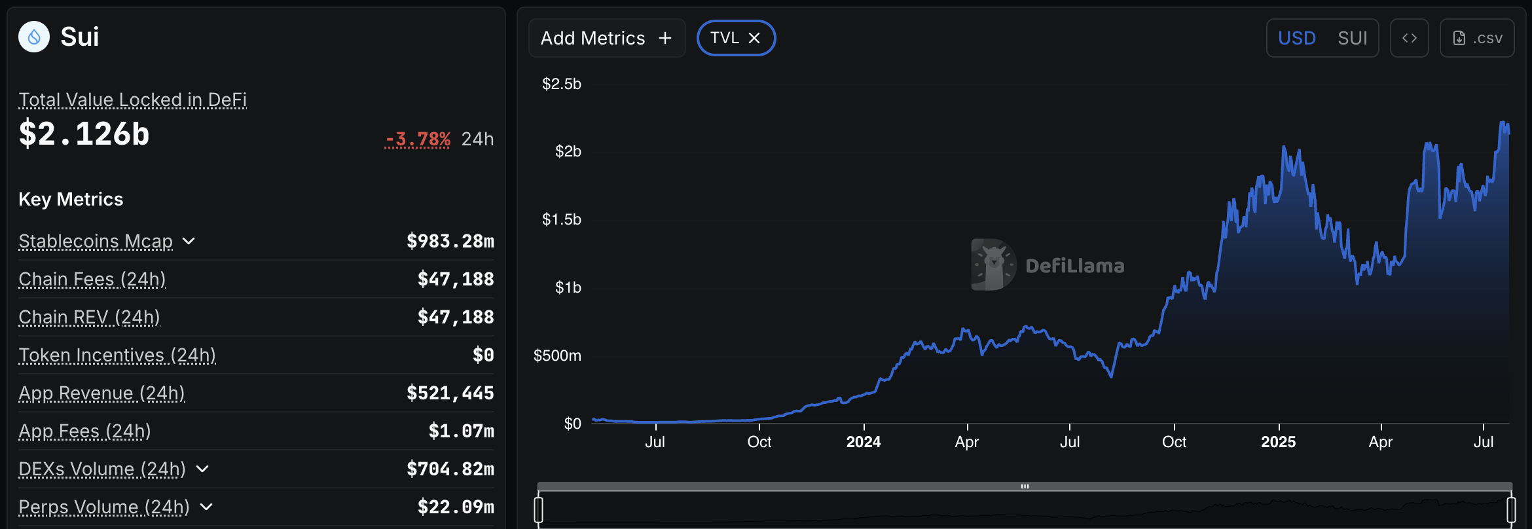Click the Total Value Locked in DeFi label
1532x529 pixels.
[132, 100]
